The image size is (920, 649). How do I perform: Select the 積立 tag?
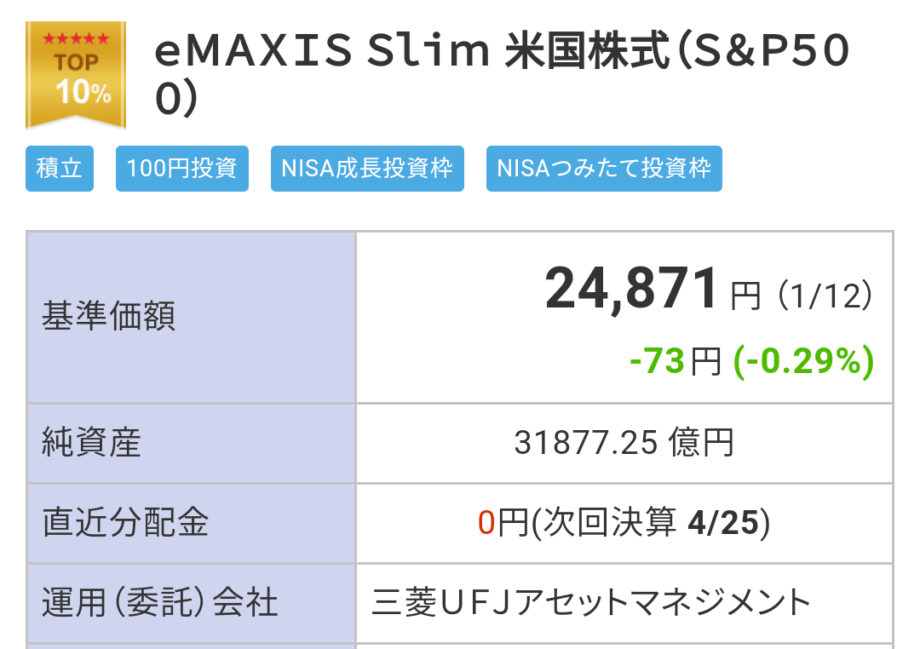[x=60, y=169]
